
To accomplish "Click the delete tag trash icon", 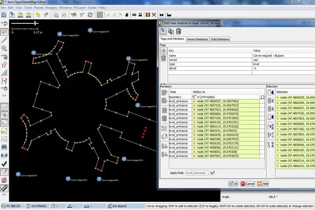I will pos(164,58).
